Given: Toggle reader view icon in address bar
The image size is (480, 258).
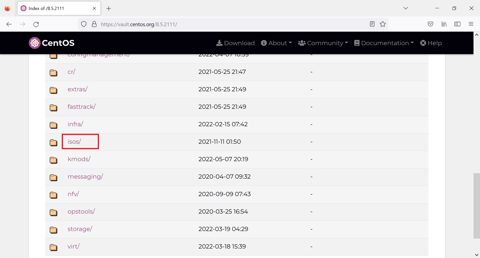Looking at the screenshot, I should coord(372,24).
